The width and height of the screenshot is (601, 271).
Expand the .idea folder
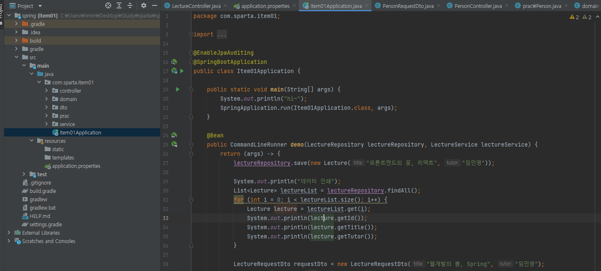pyautogui.click(x=17, y=32)
